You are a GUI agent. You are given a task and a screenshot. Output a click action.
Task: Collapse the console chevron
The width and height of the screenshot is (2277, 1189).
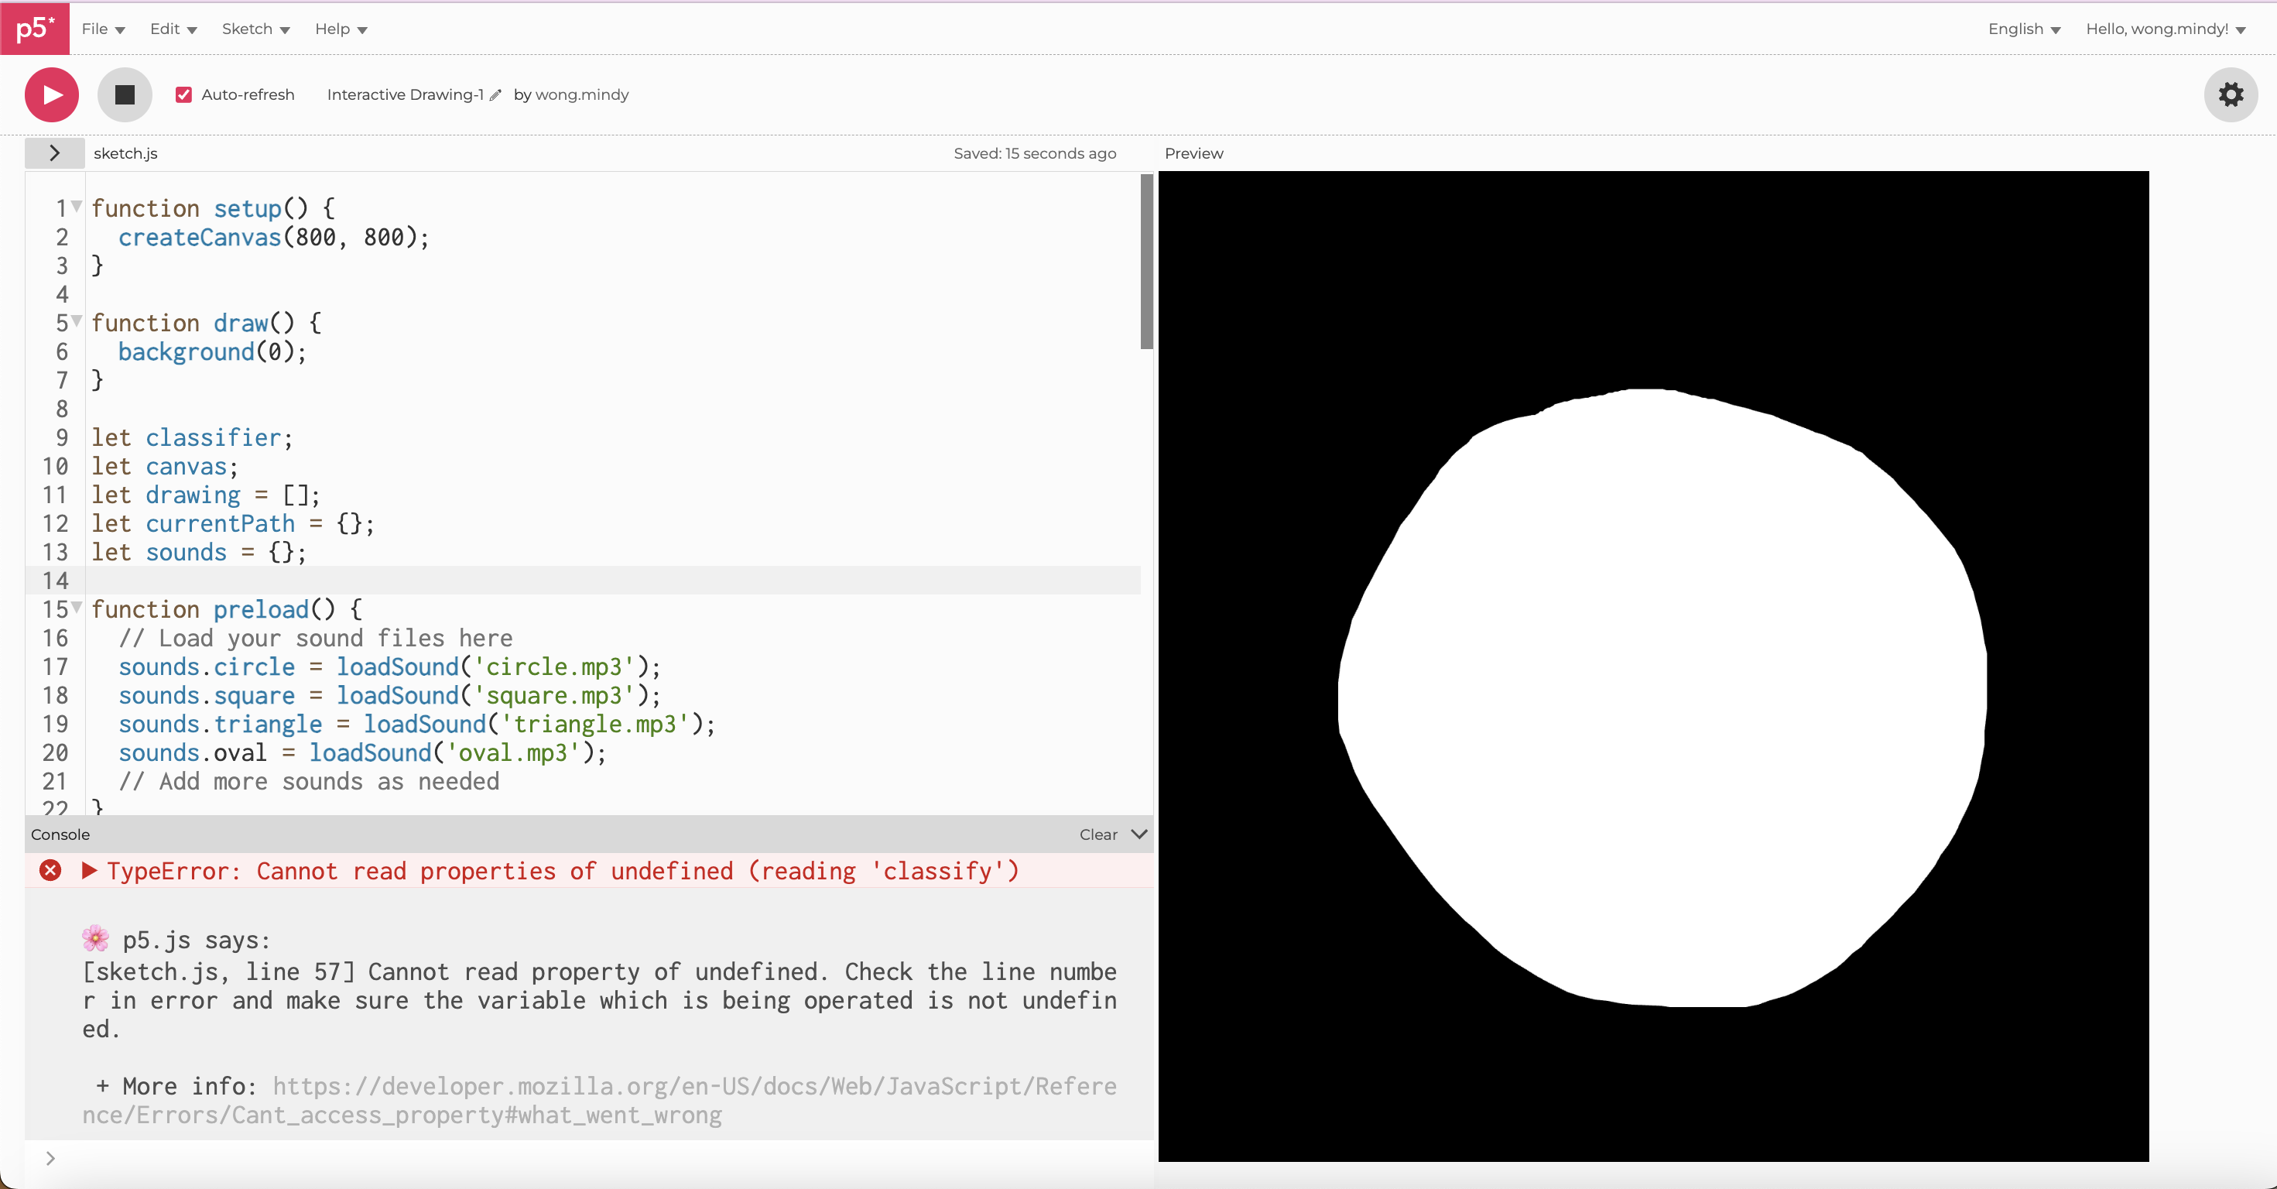click(1139, 834)
